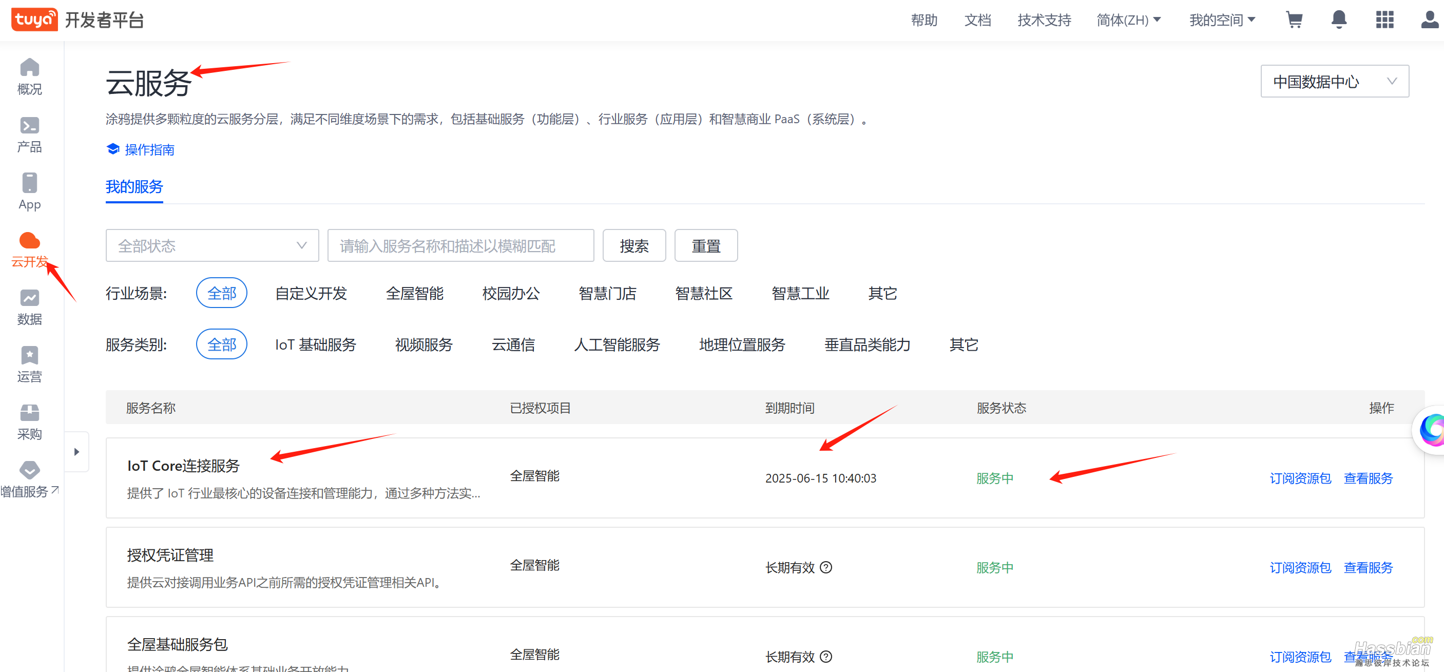Viewport: 1444px width, 672px height.
Task: Click 查看服务 for 授权凭证管理
Action: [1369, 567]
